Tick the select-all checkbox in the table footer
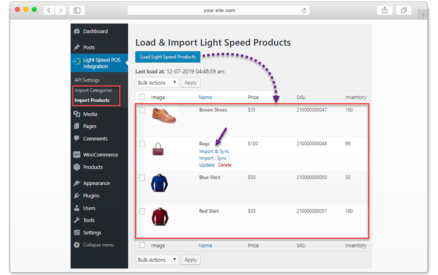Image resolution: width=438 pixels, height=275 pixels. tap(142, 245)
